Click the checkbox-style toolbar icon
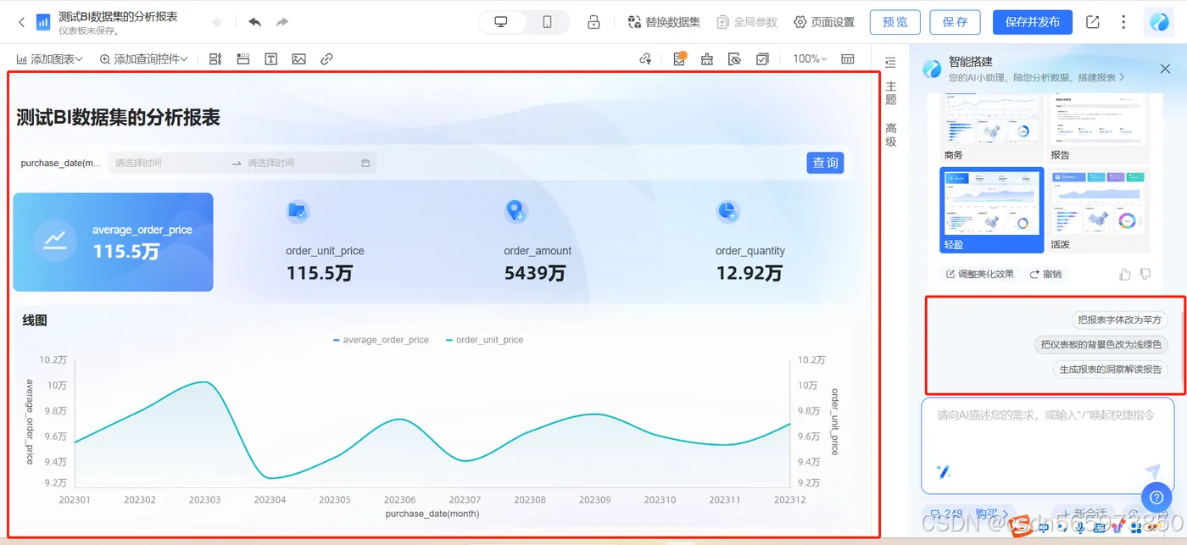This screenshot has width=1187, height=545. point(763,59)
